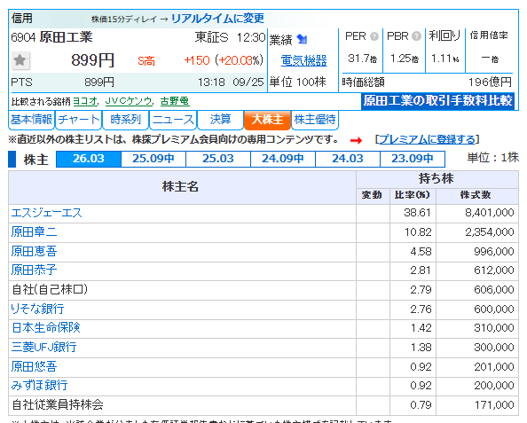Open compared stock ヨコオ
Image resolution: width=527 pixels, height=423 pixels.
pyautogui.click(x=84, y=101)
